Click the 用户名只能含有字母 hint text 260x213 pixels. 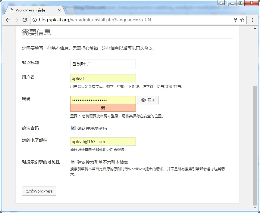click(x=127, y=86)
